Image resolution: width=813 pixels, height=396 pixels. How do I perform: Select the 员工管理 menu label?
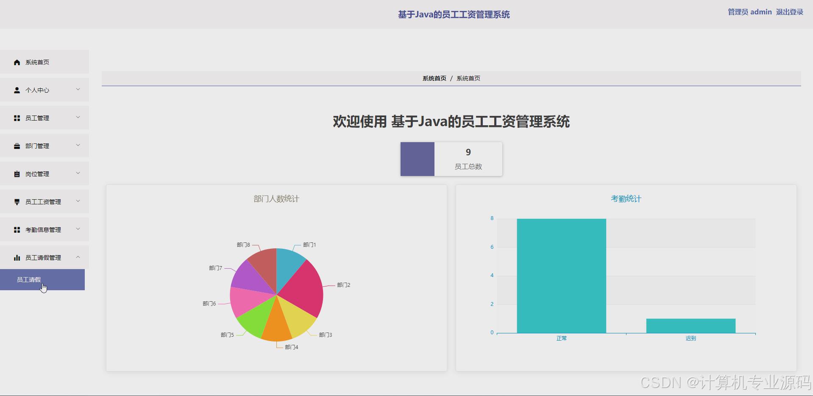pos(37,118)
